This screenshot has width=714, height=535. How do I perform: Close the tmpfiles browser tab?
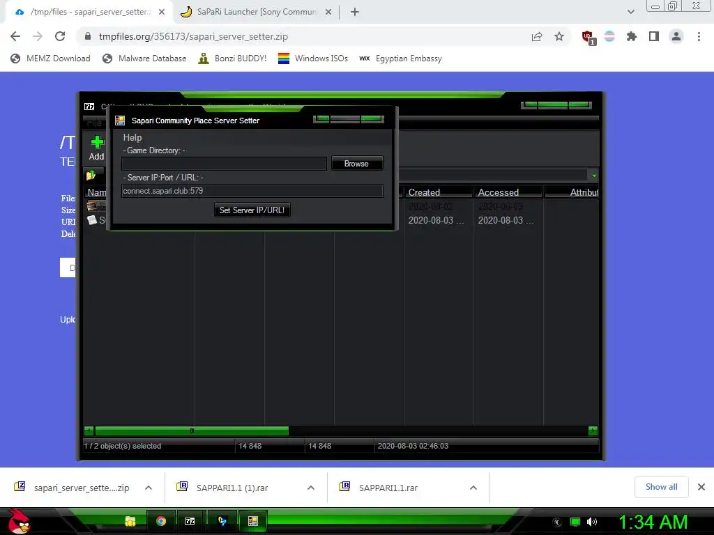point(162,12)
